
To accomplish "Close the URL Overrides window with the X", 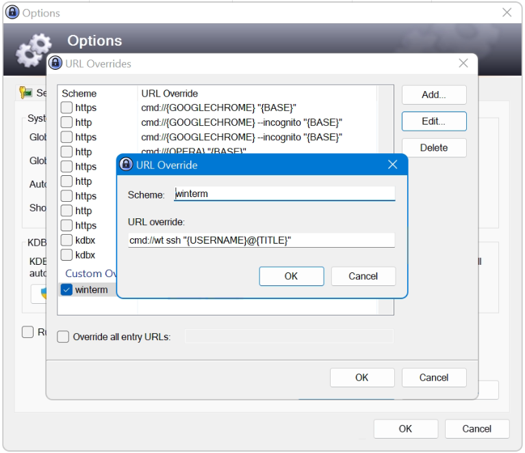I will [x=463, y=63].
